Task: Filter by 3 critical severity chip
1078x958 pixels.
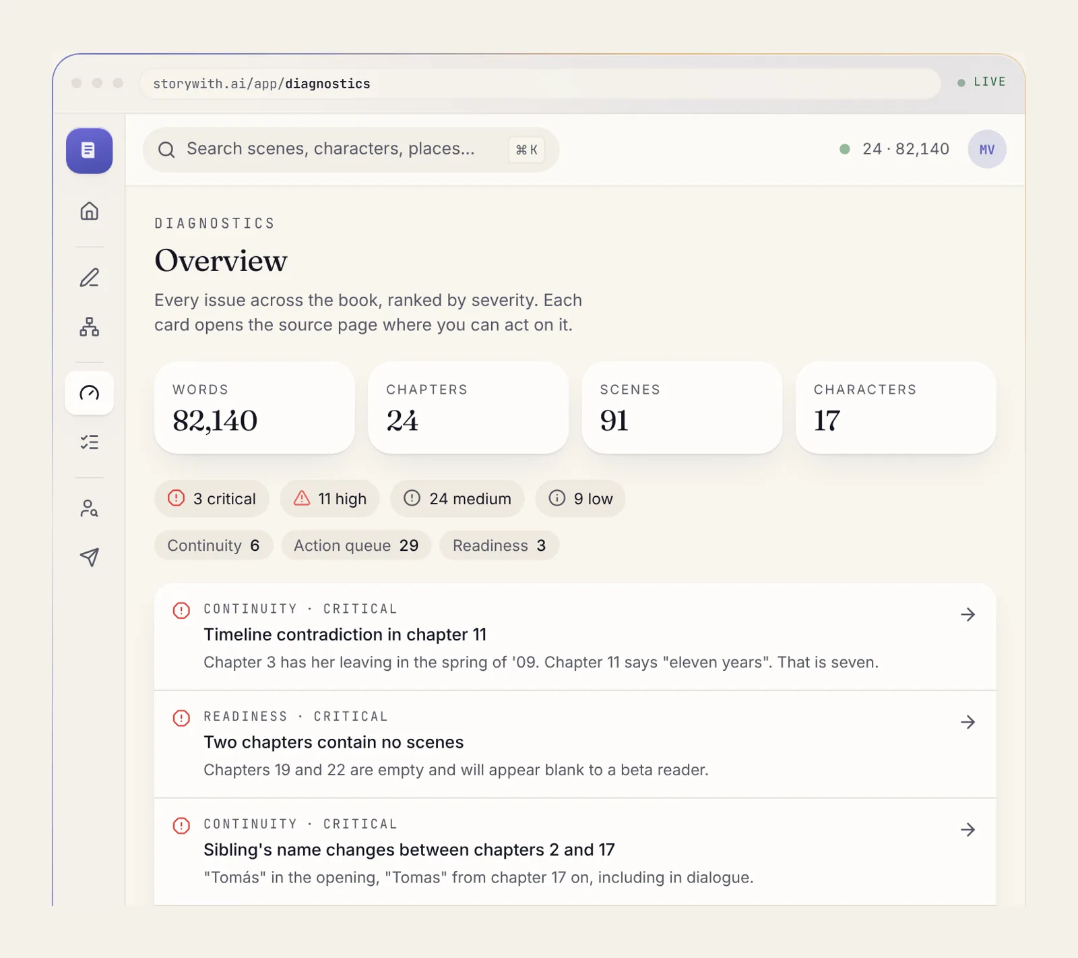Action: (x=212, y=499)
